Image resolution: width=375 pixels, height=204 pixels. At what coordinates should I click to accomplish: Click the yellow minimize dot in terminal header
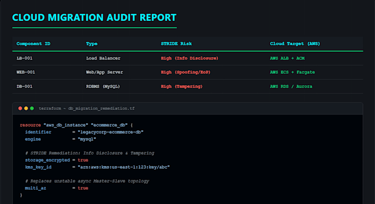pyautogui.click(x=26, y=108)
